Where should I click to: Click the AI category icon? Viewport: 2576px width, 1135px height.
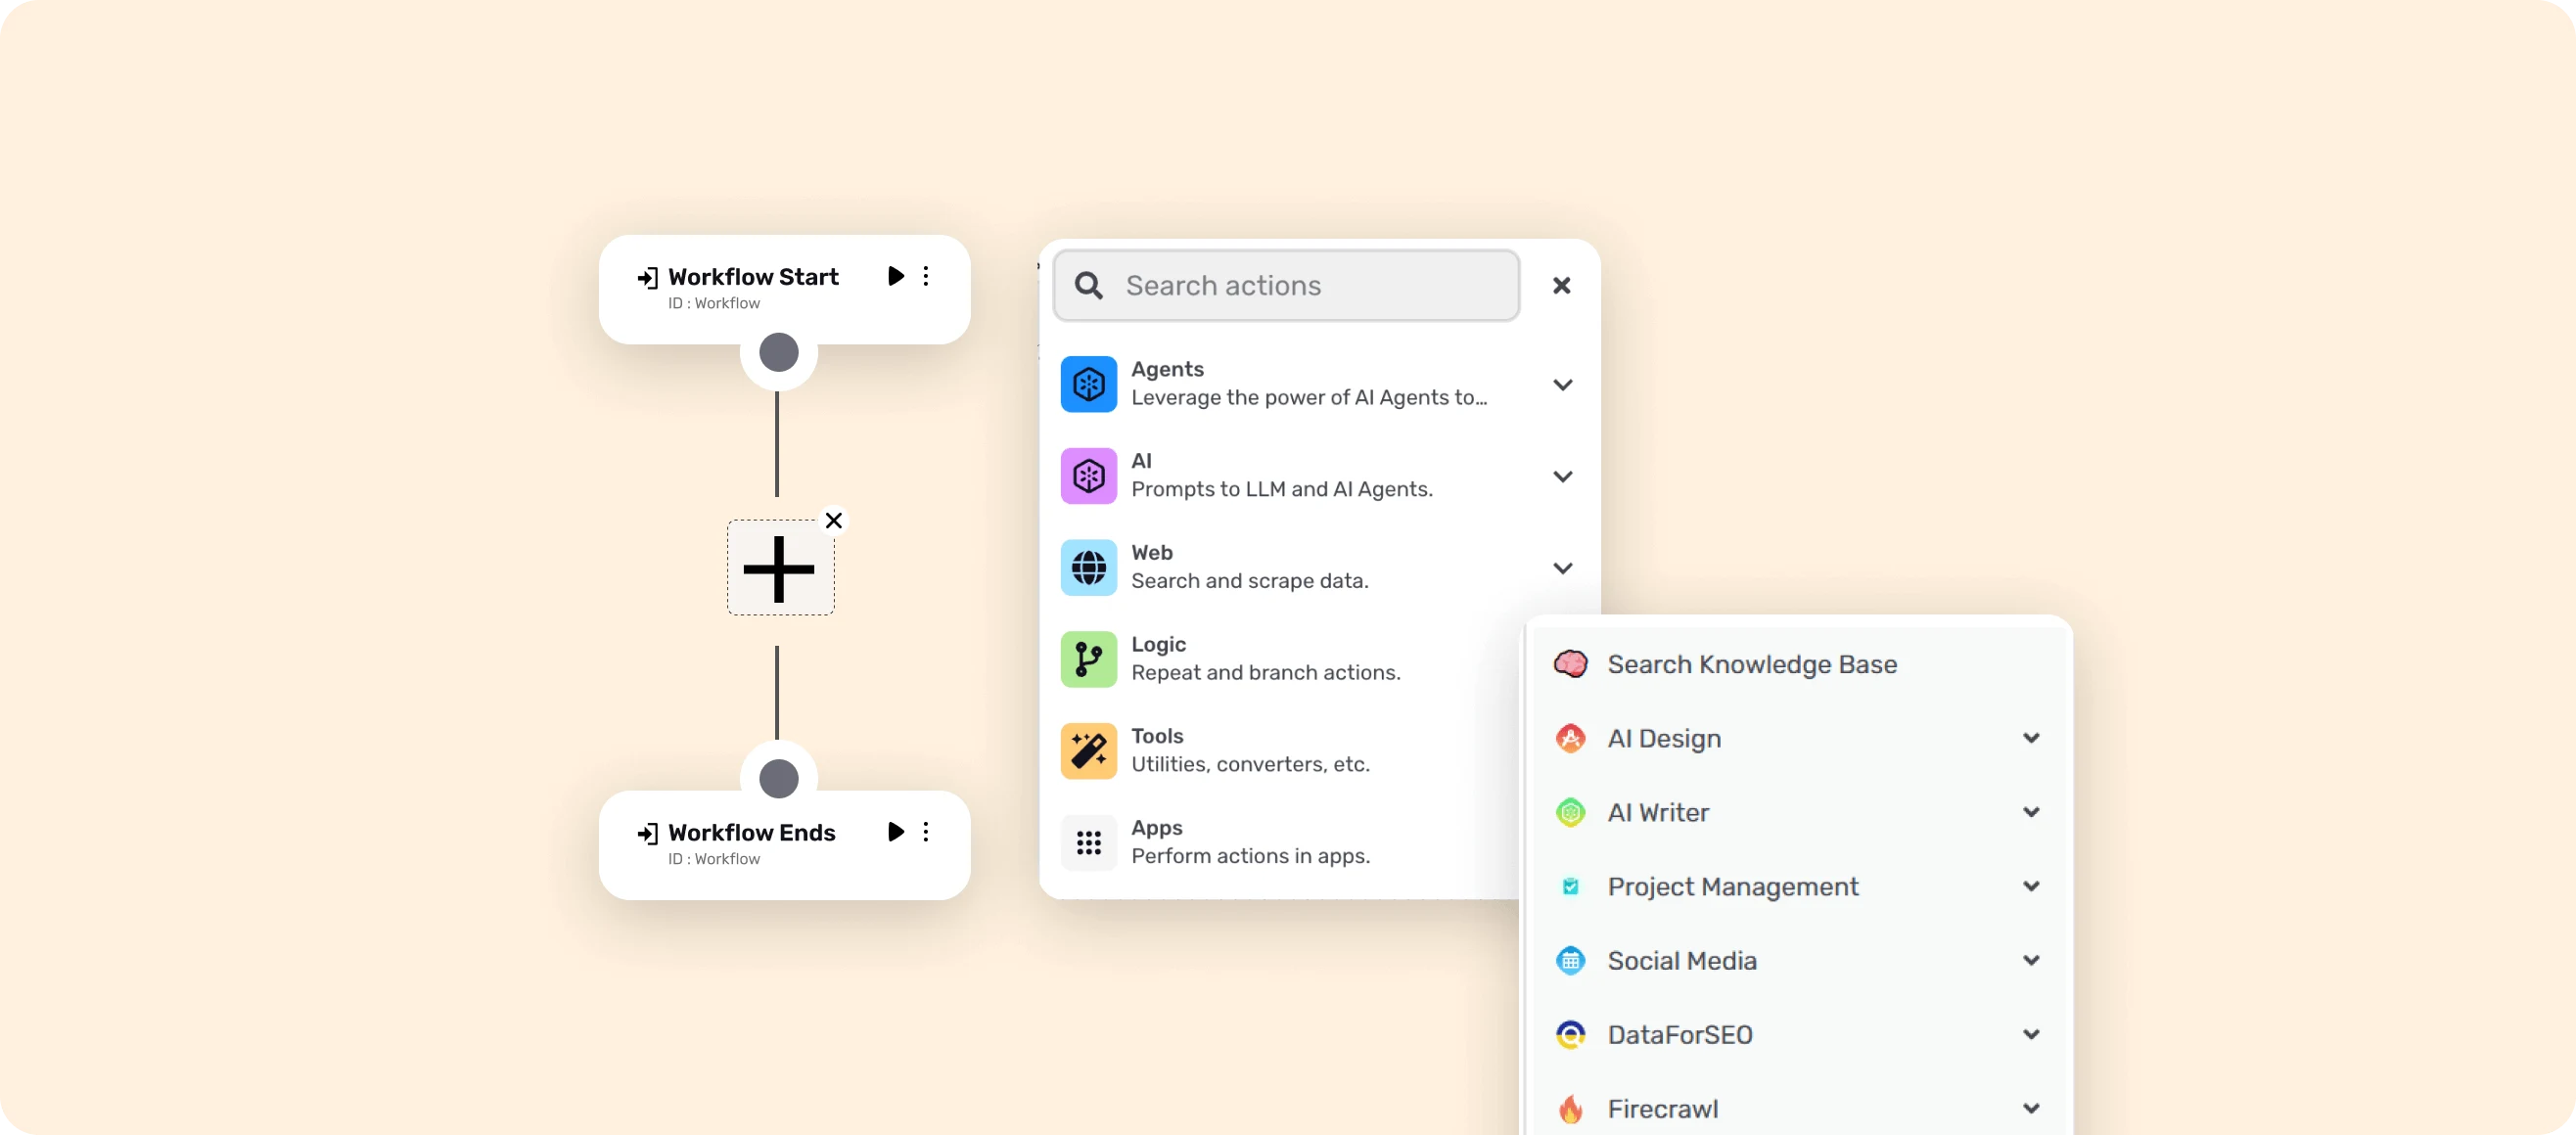(1089, 476)
